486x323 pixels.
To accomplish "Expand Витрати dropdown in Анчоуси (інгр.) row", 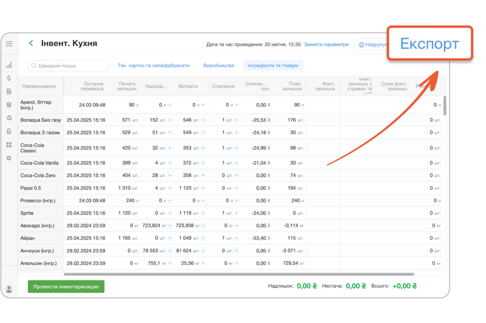I will point(204,251).
